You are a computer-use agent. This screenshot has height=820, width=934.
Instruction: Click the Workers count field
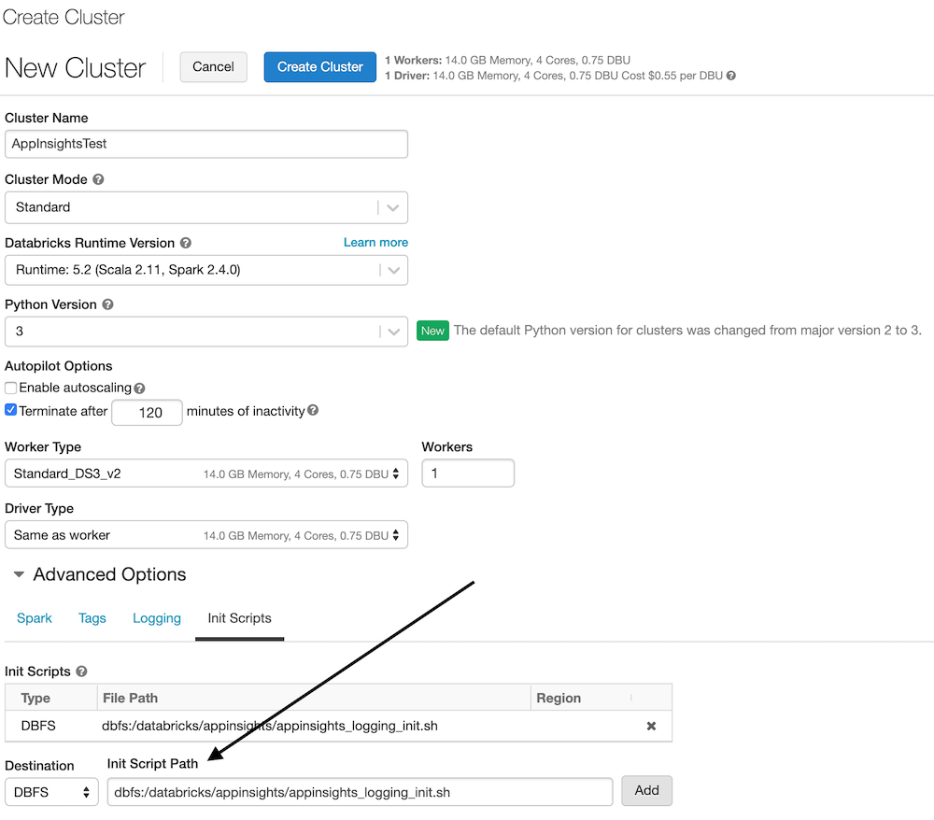pyautogui.click(x=468, y=474)
